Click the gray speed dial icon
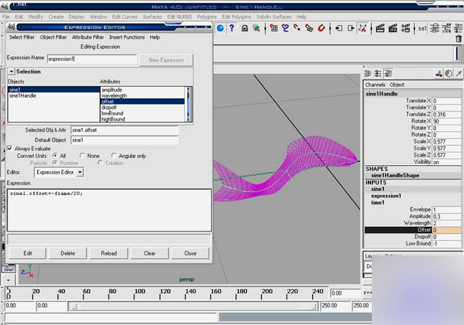Screen dimensions: 464x325 449,74
